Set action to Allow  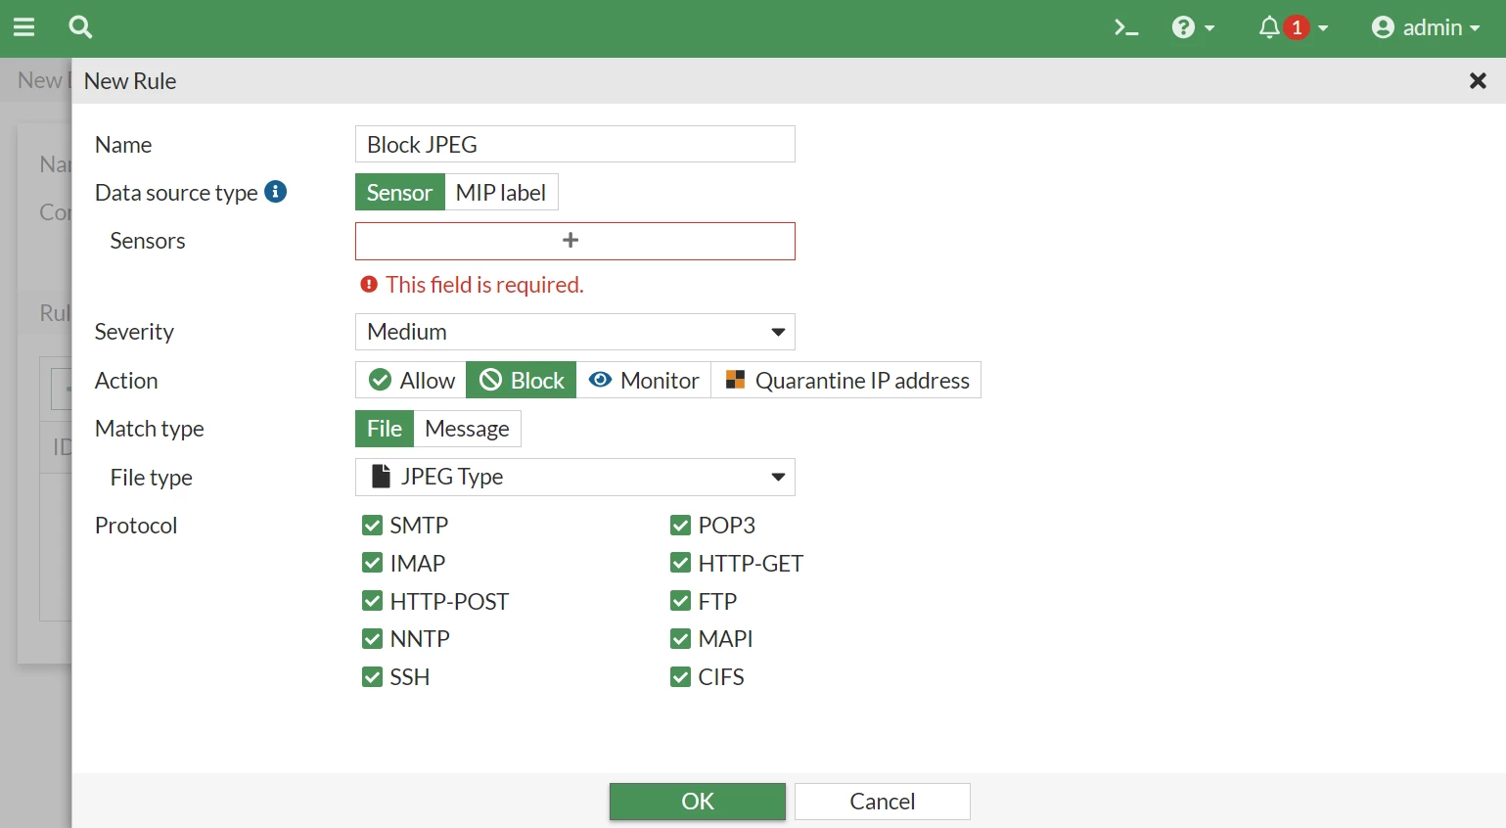point(411,381)
